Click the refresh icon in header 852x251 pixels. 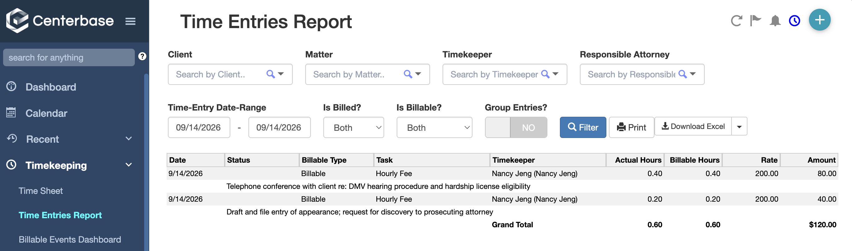[736, 21]
